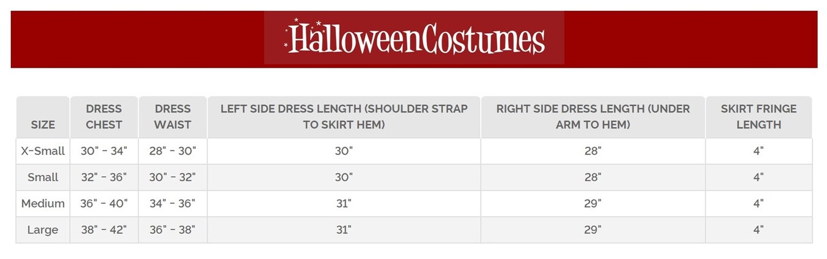Select Large row's 29" right side length
Screen dimensions: 827x259
[x=593, y=230]
